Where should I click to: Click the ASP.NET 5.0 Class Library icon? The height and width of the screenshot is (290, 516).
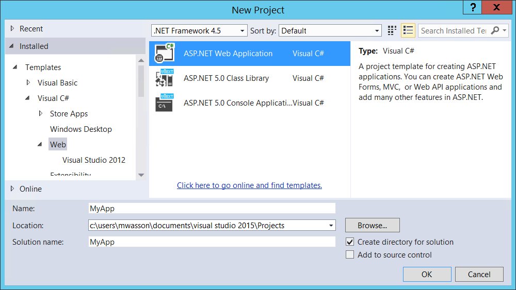point(165,78)
